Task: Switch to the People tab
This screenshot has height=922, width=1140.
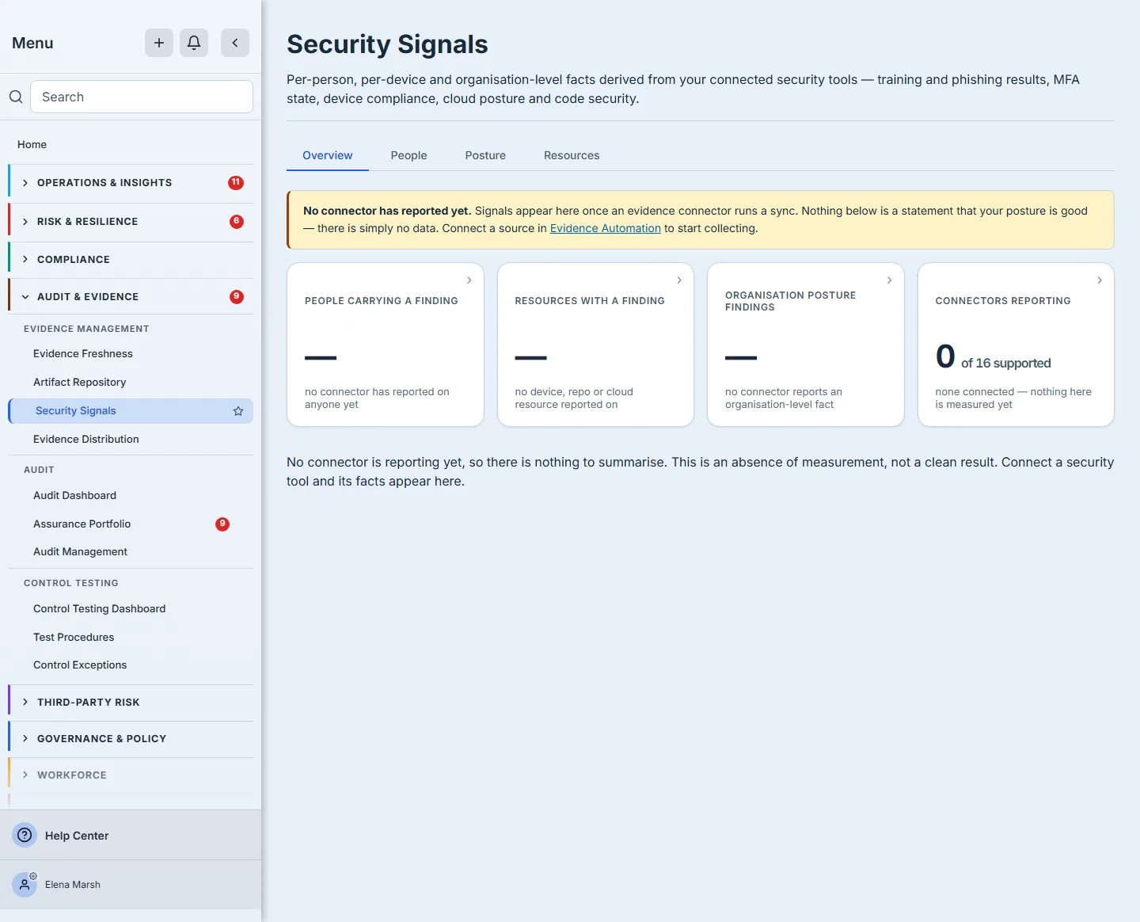Action: (x=408, y=155)
